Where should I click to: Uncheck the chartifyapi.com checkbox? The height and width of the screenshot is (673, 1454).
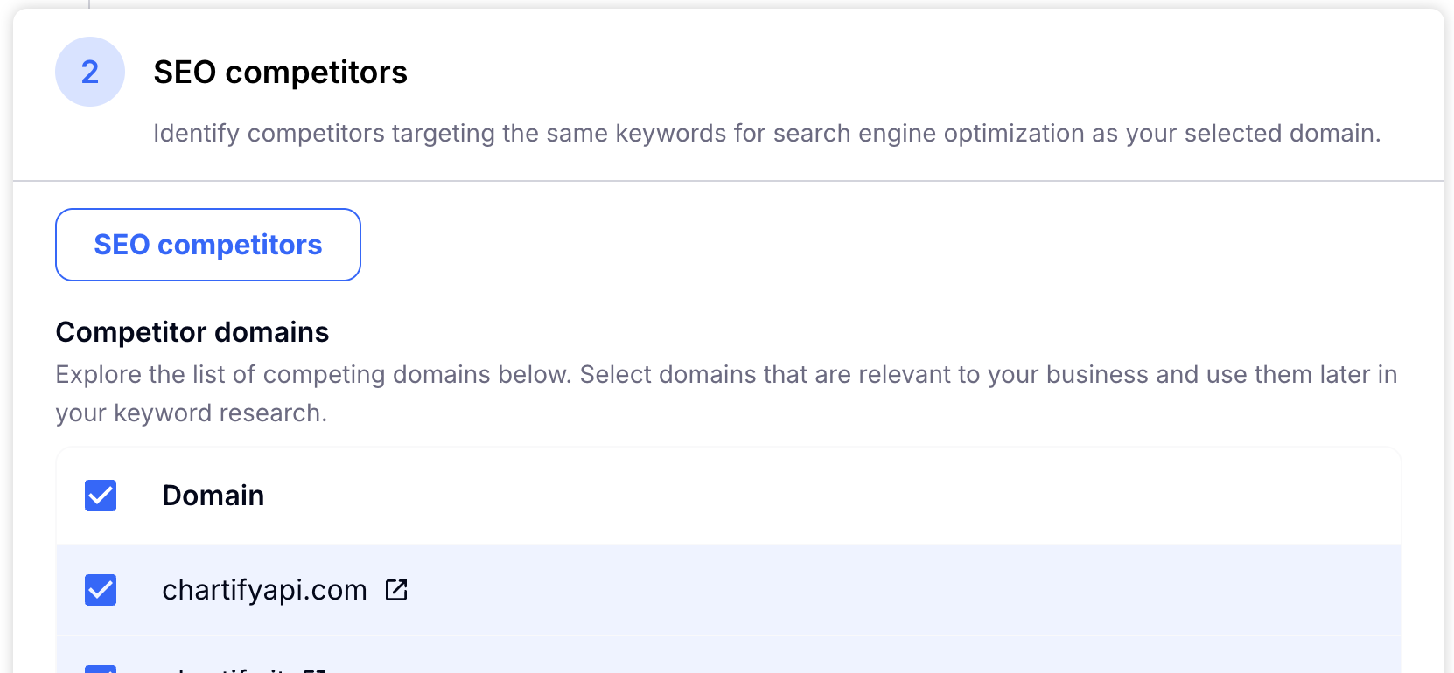pyautogui.click(x=101, y=590)
